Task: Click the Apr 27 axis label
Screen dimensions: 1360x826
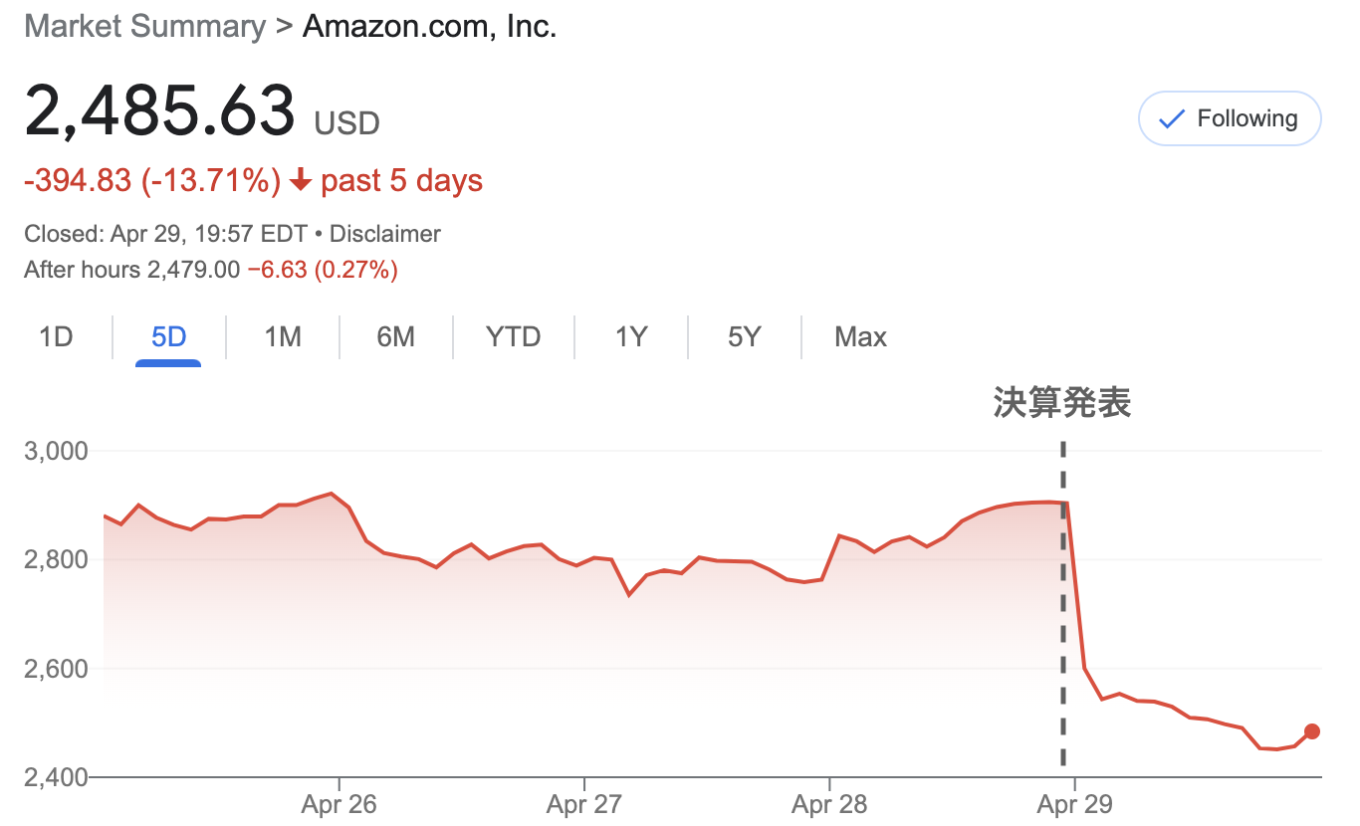Action: [584, 804]
